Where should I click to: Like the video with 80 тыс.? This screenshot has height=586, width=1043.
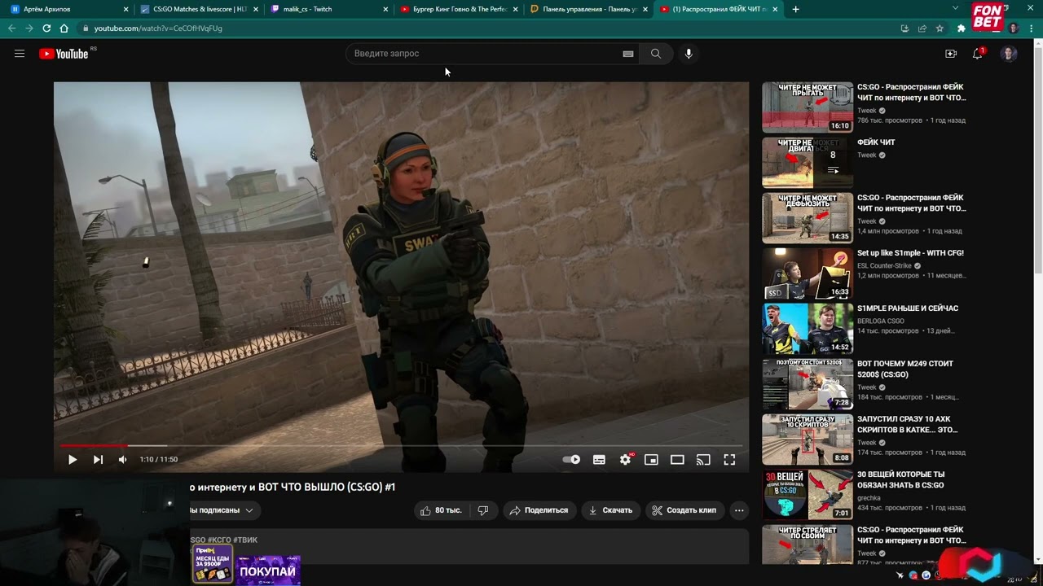441,510
